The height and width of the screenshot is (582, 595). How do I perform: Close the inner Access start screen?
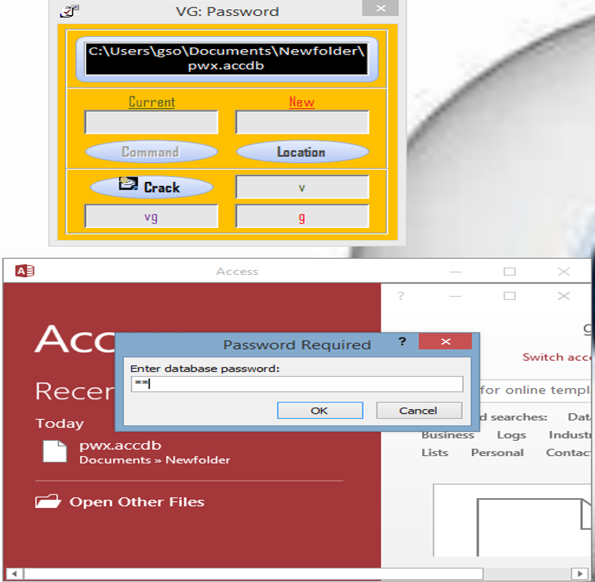(x=564, y=296)
